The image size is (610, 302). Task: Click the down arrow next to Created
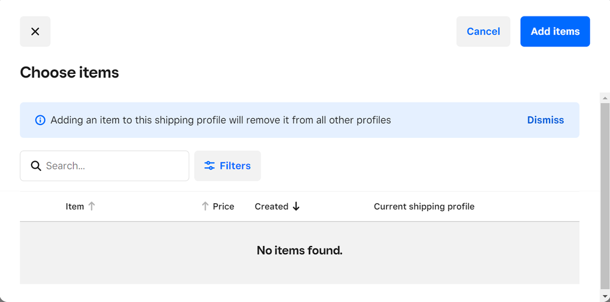pyautogui.click(x=296, y=207)
